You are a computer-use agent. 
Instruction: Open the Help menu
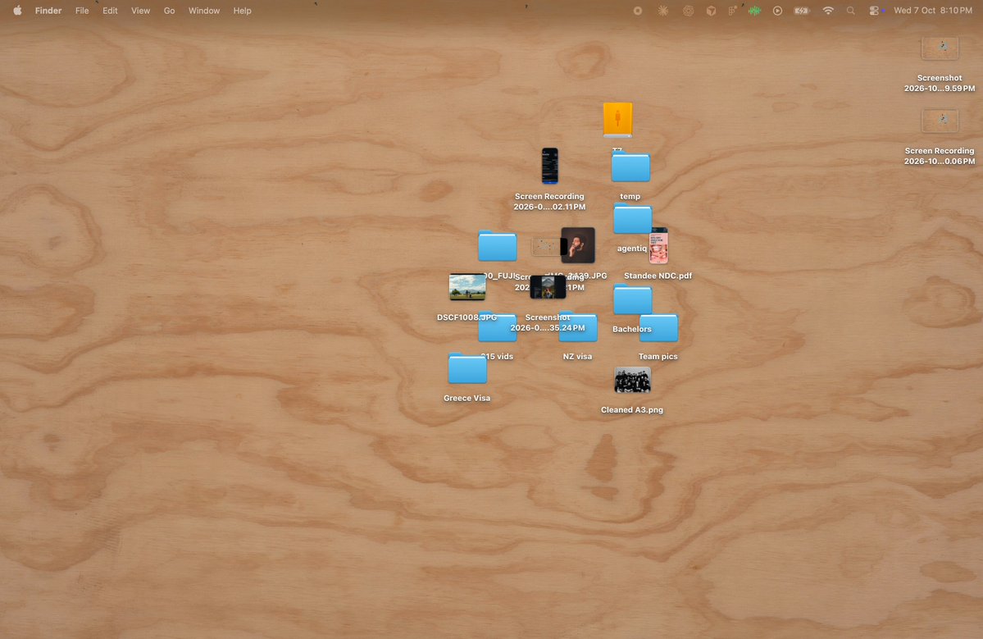point(242,11)
